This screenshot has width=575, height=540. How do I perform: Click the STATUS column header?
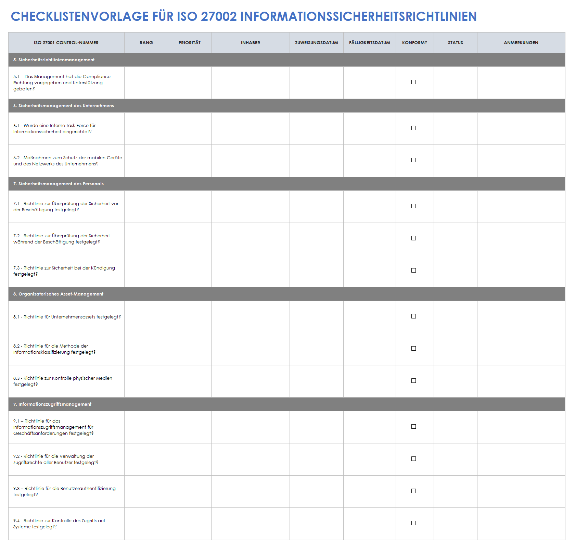pyautogui.click(x=456, y=43)
